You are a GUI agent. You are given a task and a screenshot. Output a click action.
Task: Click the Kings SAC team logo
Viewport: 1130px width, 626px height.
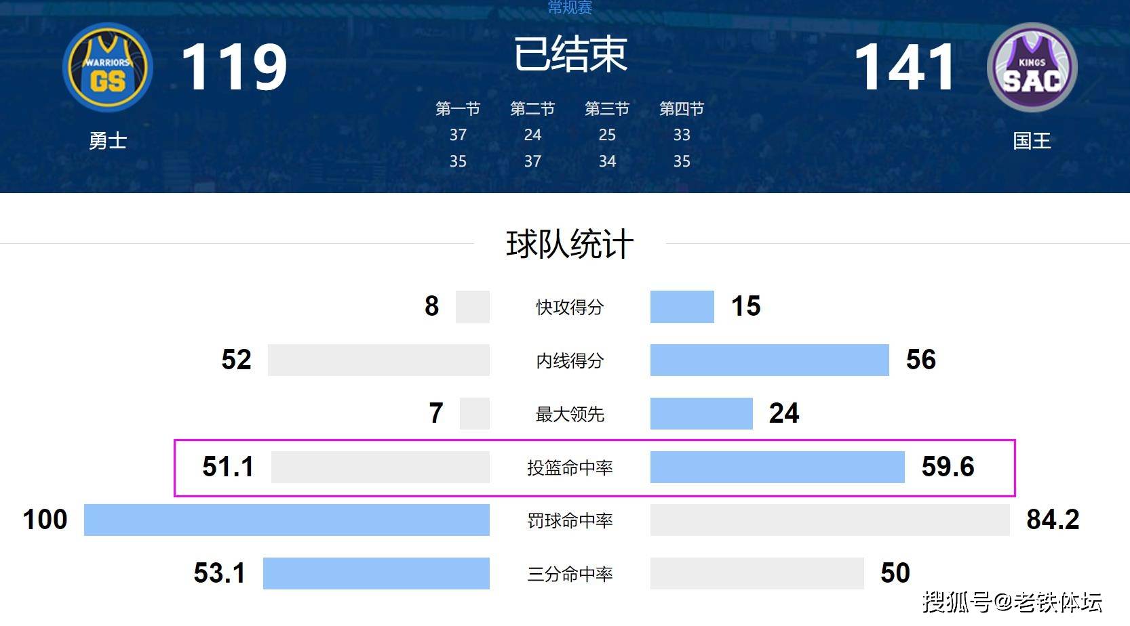click(x=1032, y=68)
